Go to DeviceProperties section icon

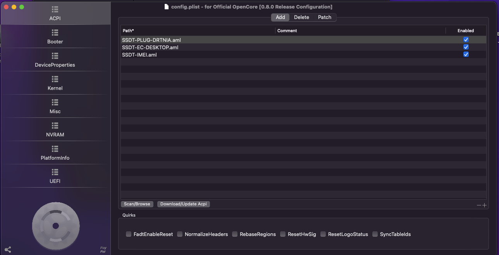click(x=55, y=56)
